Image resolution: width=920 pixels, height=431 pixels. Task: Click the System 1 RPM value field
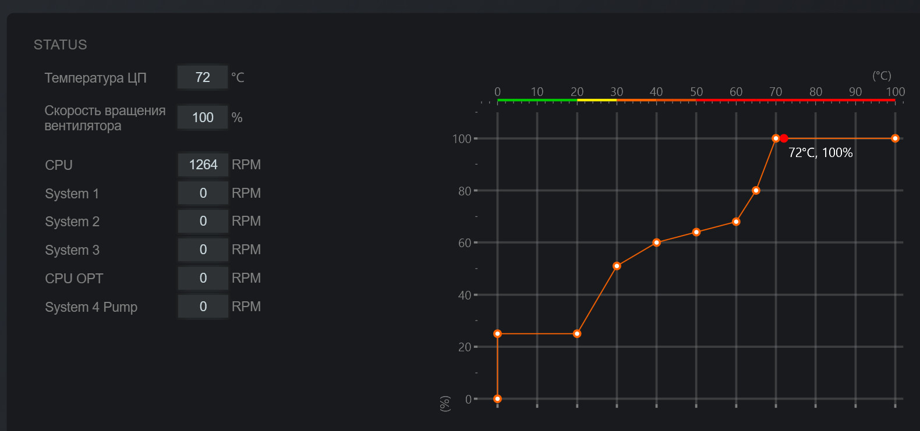tap(203, 193)
